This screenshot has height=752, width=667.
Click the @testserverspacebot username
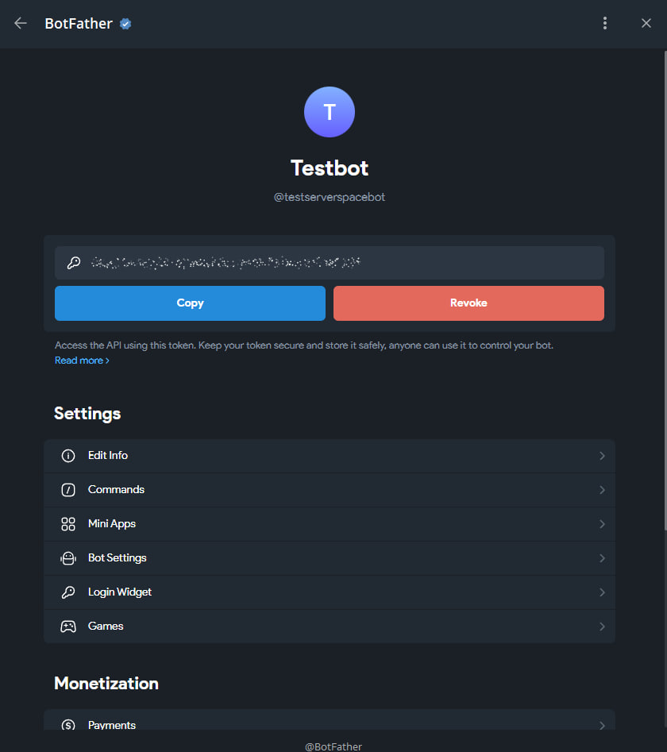click(330, 197)
